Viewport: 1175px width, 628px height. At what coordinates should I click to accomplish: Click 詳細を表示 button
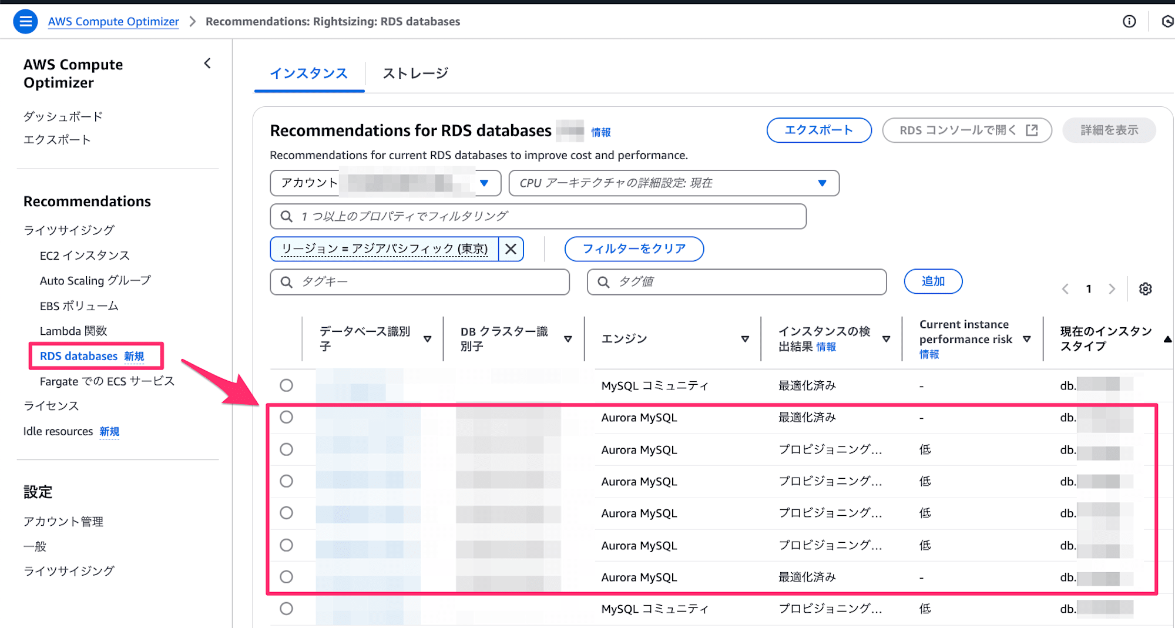[x=1109, y=130]
